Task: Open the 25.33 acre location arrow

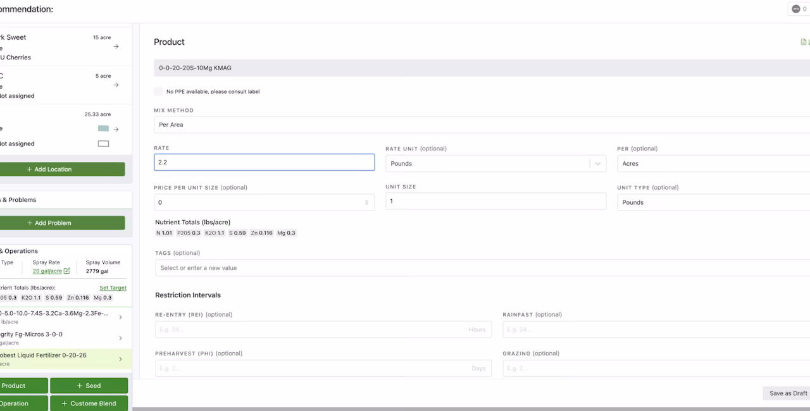Action: [x=116, y=129]
